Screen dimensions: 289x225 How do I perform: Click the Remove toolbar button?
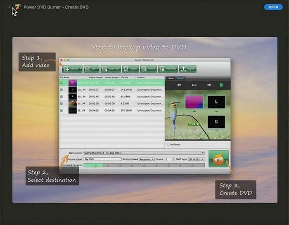click(x=149, y=69)
